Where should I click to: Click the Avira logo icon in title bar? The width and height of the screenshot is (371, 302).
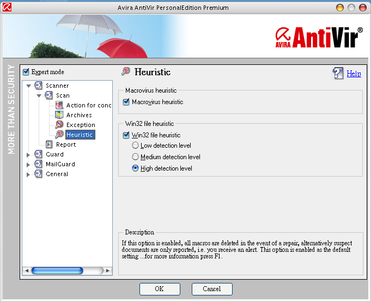tap(7, 7)
